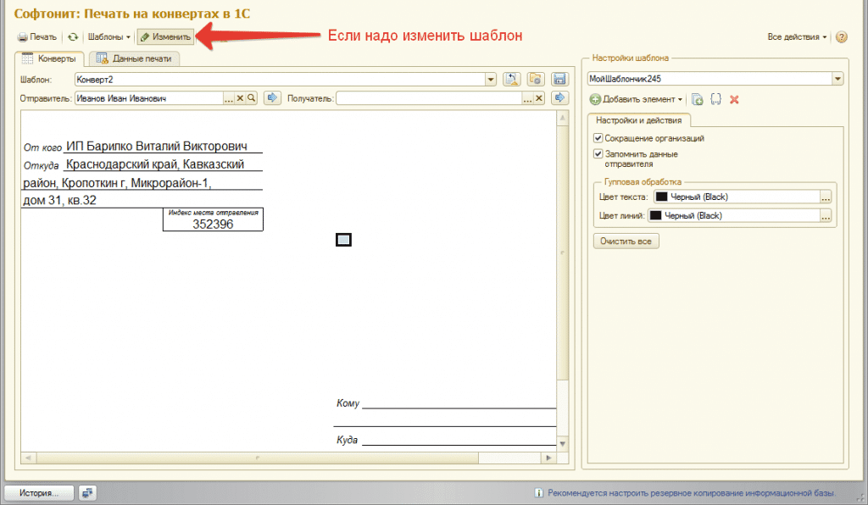Click the backup recommendation notice in status bar

click(x=685, y=493)
